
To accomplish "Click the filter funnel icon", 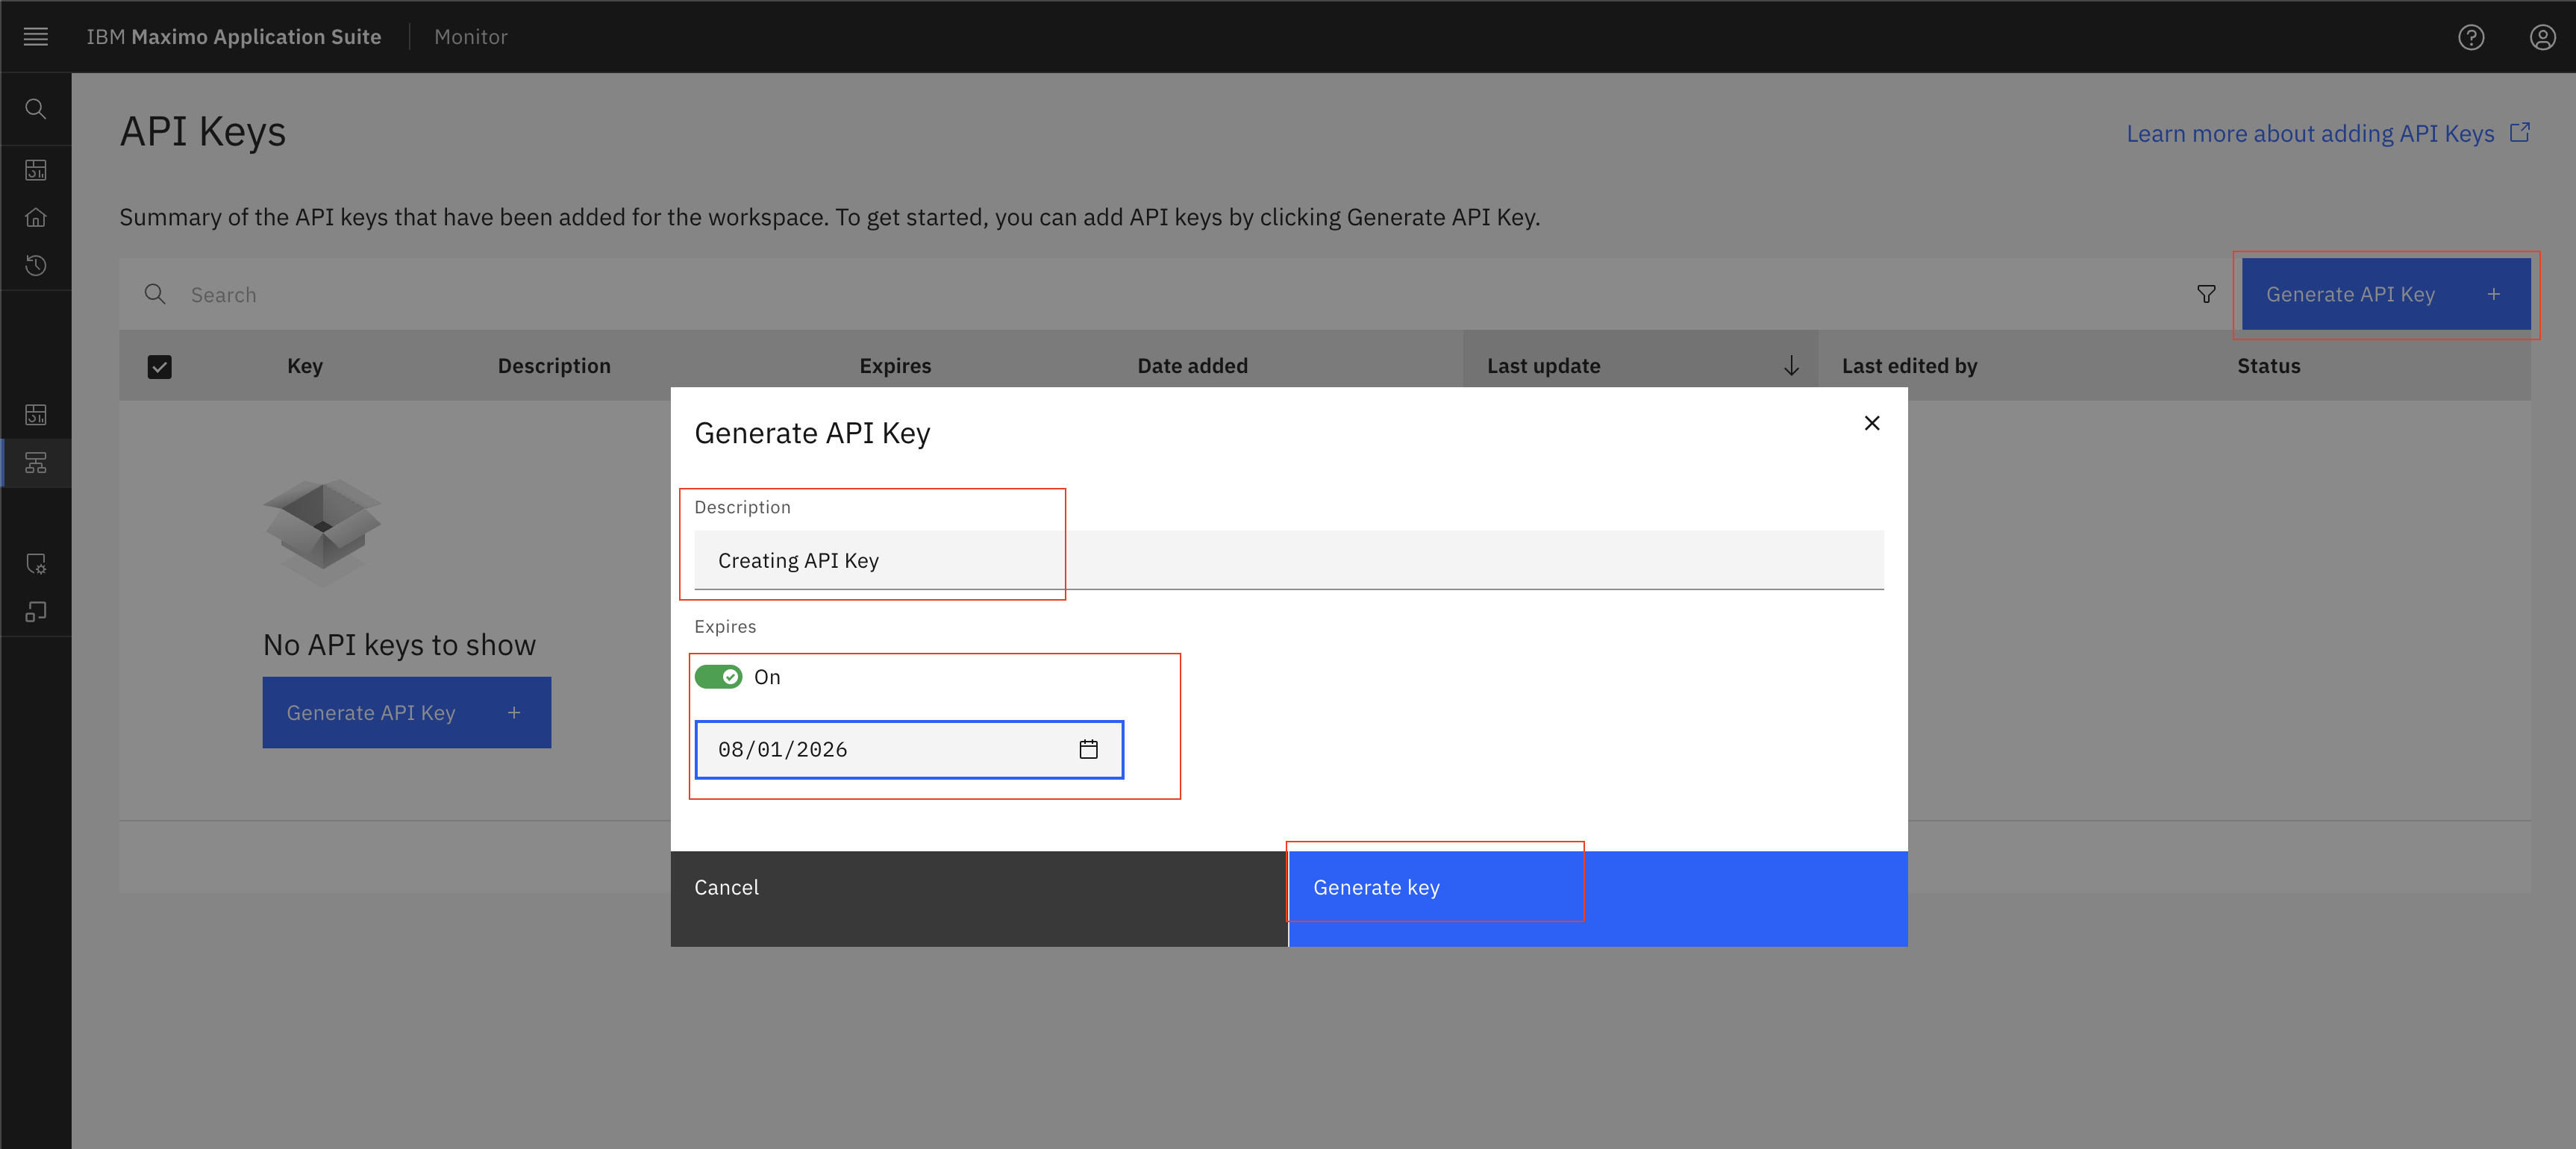I will [x=2206, y=294].
